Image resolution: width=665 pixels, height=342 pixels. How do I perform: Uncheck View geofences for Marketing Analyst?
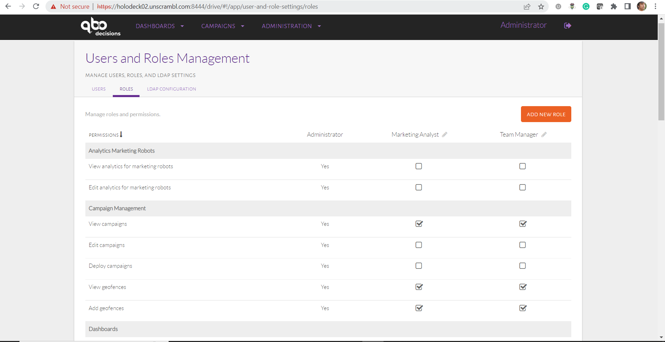click(x=419, y=287)
